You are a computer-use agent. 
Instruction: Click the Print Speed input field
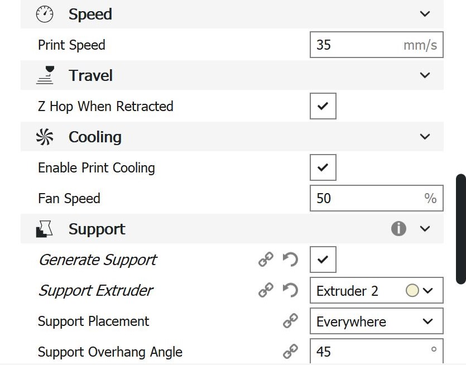pyautogui.click(x=357, y=45)
